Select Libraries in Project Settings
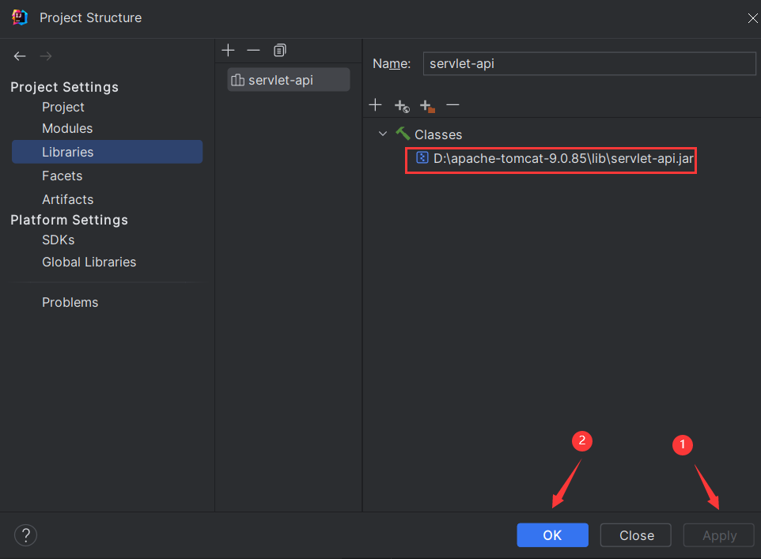This screenshot has width=761, height=559. (108, 152)
